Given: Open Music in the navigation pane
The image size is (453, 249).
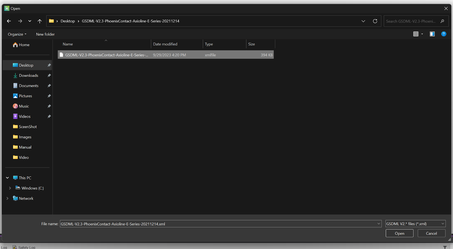Looking at the screenshot, I should pyautogui.click(x=21, y=106).
